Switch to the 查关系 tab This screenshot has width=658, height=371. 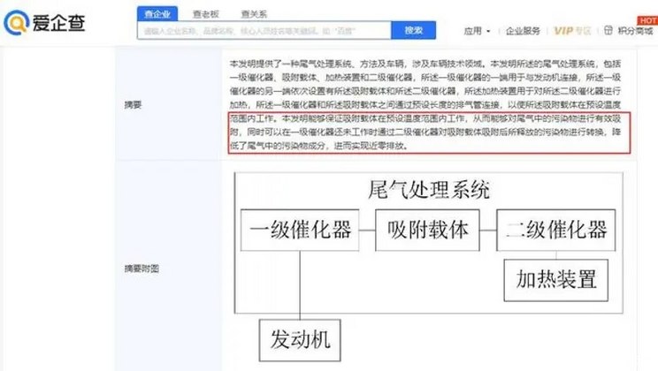[x=255, y=14]
